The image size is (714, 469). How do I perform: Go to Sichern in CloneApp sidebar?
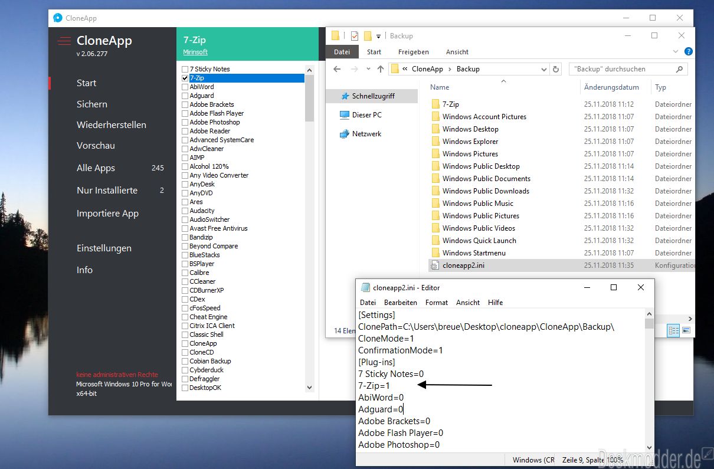pyautogui.click(x=92, y=104)
